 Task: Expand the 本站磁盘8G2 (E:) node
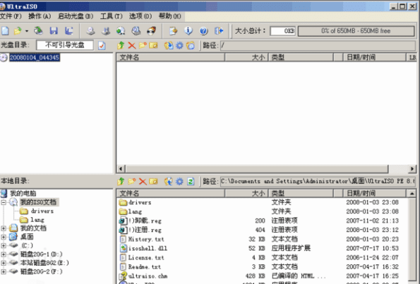[4, 263]
